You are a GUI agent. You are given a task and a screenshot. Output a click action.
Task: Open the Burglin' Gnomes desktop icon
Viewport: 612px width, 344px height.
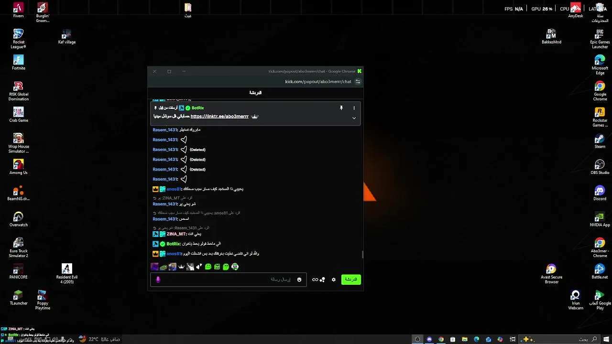[43, 13]
